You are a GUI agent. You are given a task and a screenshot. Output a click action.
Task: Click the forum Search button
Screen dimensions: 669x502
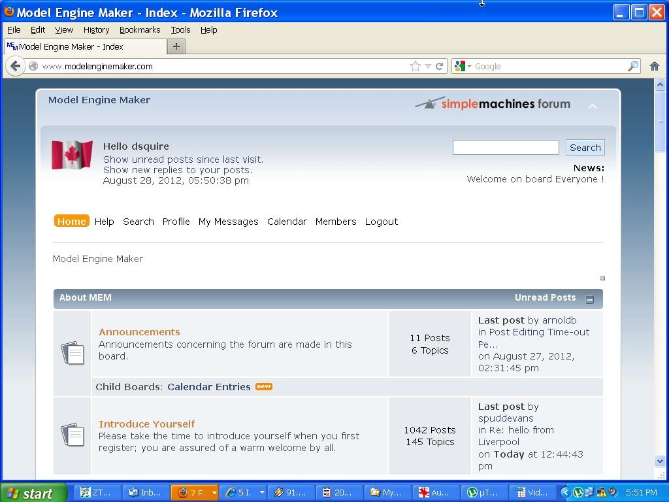click(585, 147)
